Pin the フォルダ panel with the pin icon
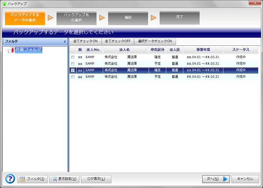The height and width of the screenshot is (188, 263). pyautogui.click(x=65, y=41)
